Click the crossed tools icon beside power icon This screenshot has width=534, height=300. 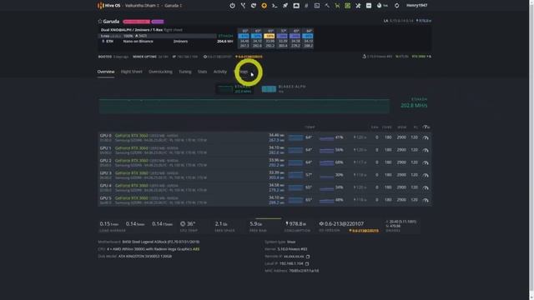[x=243, y=6]
